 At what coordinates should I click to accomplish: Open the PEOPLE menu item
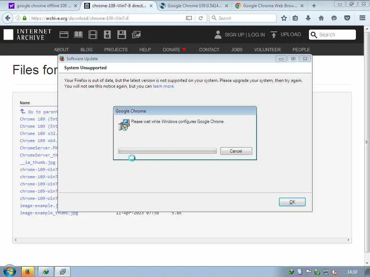point(301,50)
